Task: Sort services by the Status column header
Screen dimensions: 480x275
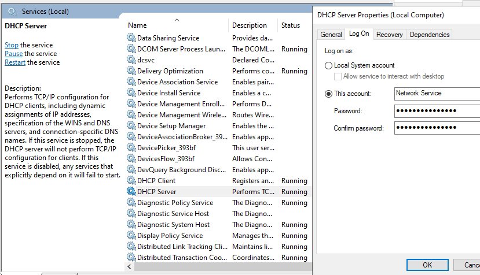Action: tap(291, 25)
